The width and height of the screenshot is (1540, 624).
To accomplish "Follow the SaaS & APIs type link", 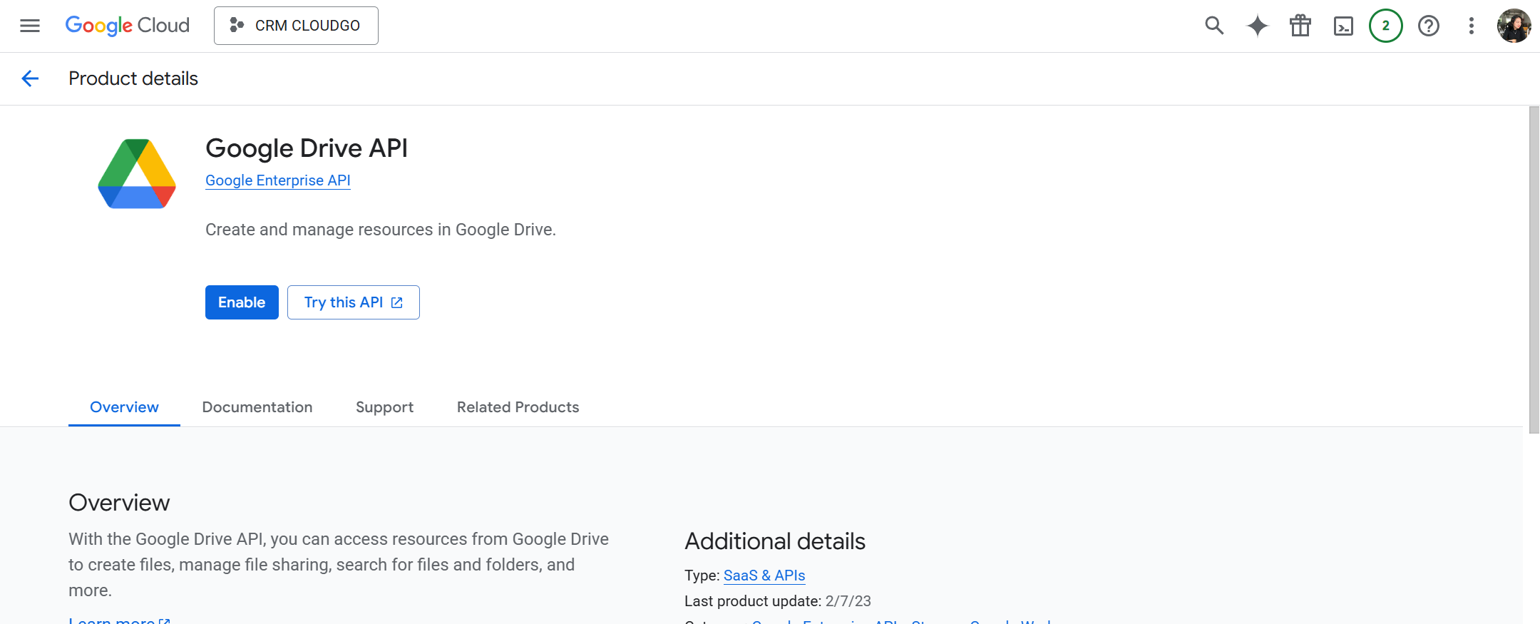I will coord(764,576).
